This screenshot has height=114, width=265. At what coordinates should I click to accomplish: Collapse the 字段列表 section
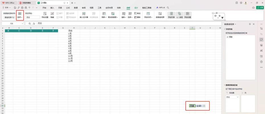click(225, 29)
